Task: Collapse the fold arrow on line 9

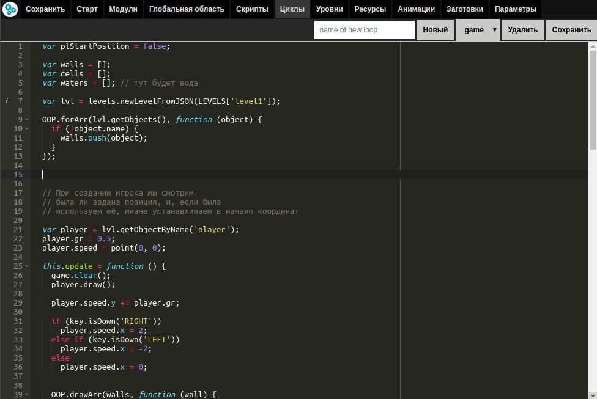Action: coord(27,119)
